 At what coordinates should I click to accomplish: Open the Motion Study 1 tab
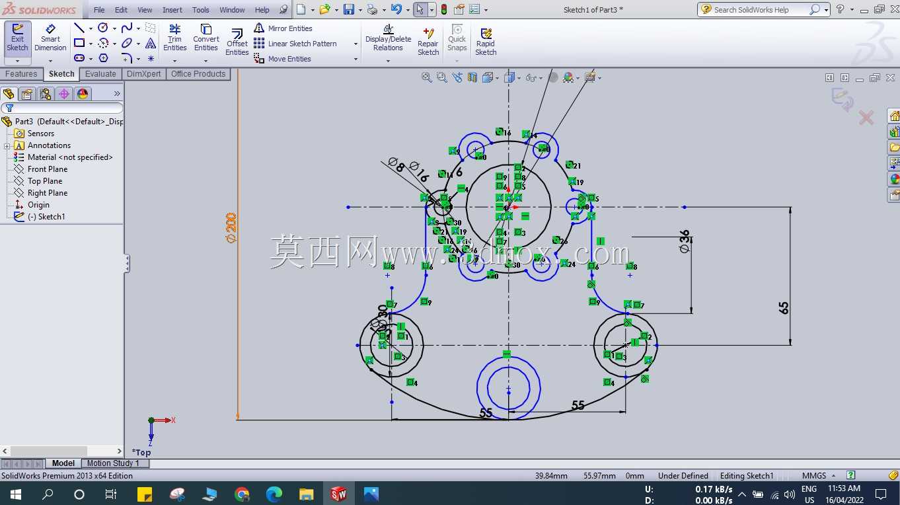pyautogui.click(x=113, y=463)
